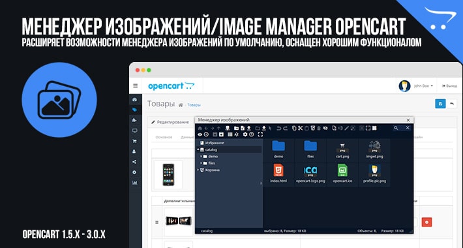The height and width of the screenshot is (248, 463).
Task: Expand the Корзина tree node
Action: 198,170
